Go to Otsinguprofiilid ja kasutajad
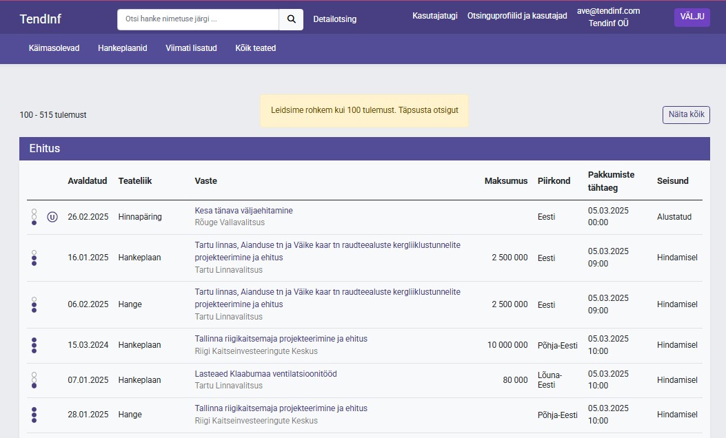Image resolution: width=726 pixels, height=438 pixels. (x=517, y=16)
